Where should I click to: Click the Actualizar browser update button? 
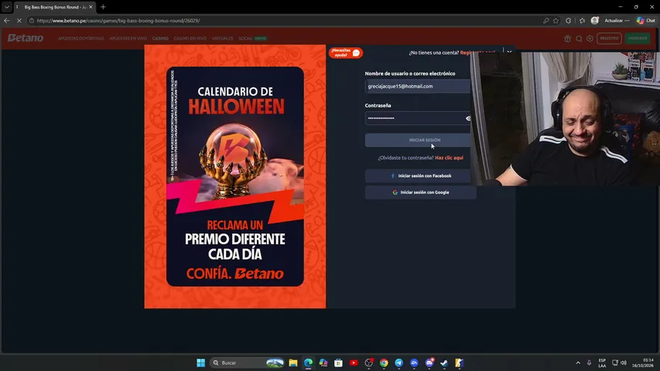click(x=617, y=20)
